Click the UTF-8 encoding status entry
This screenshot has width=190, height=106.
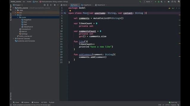coord(167,105)
